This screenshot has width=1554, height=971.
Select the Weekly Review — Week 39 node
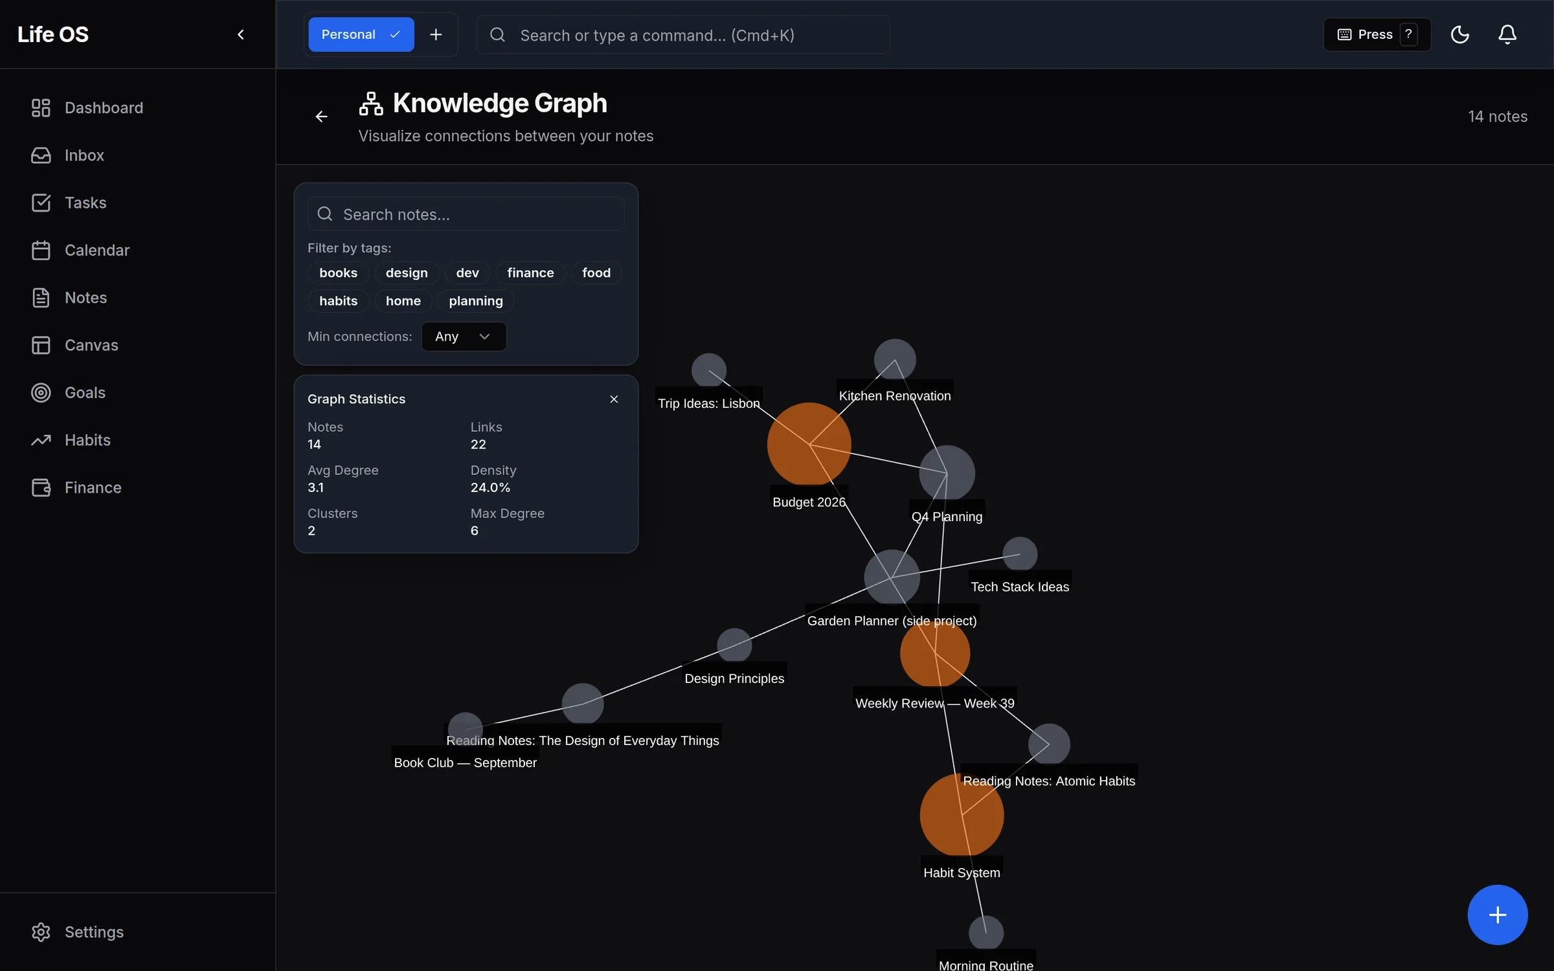[934, 653]
